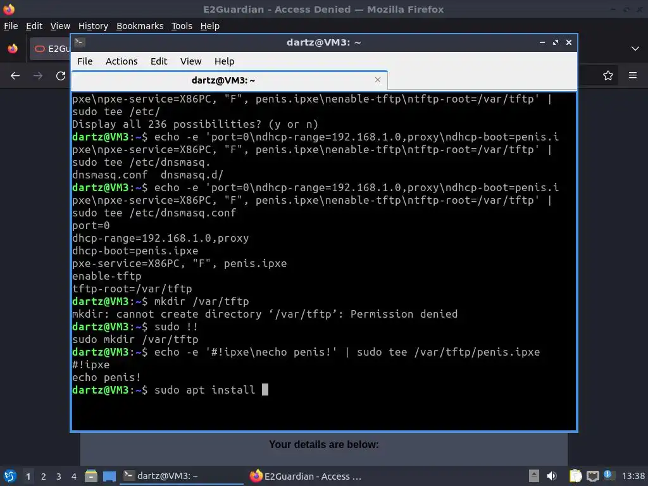Image resolution: width=648 pixels, height=486 pixels.
Task: Select the dartz@VM3 terminal tab
Action: coord(229,80)
